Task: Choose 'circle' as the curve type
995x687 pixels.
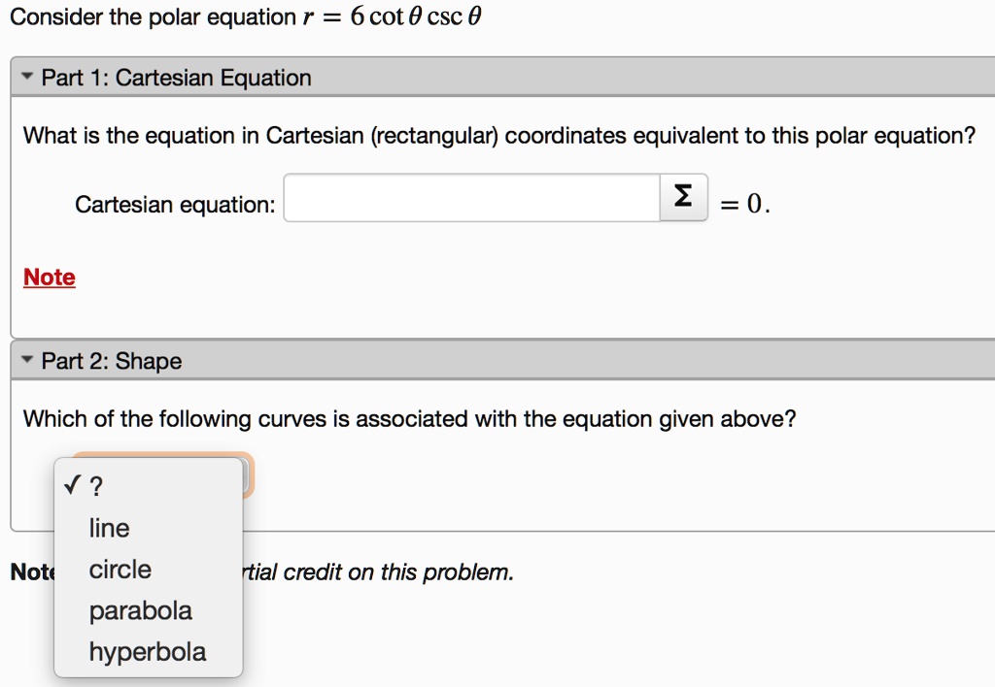Action: 119,569
